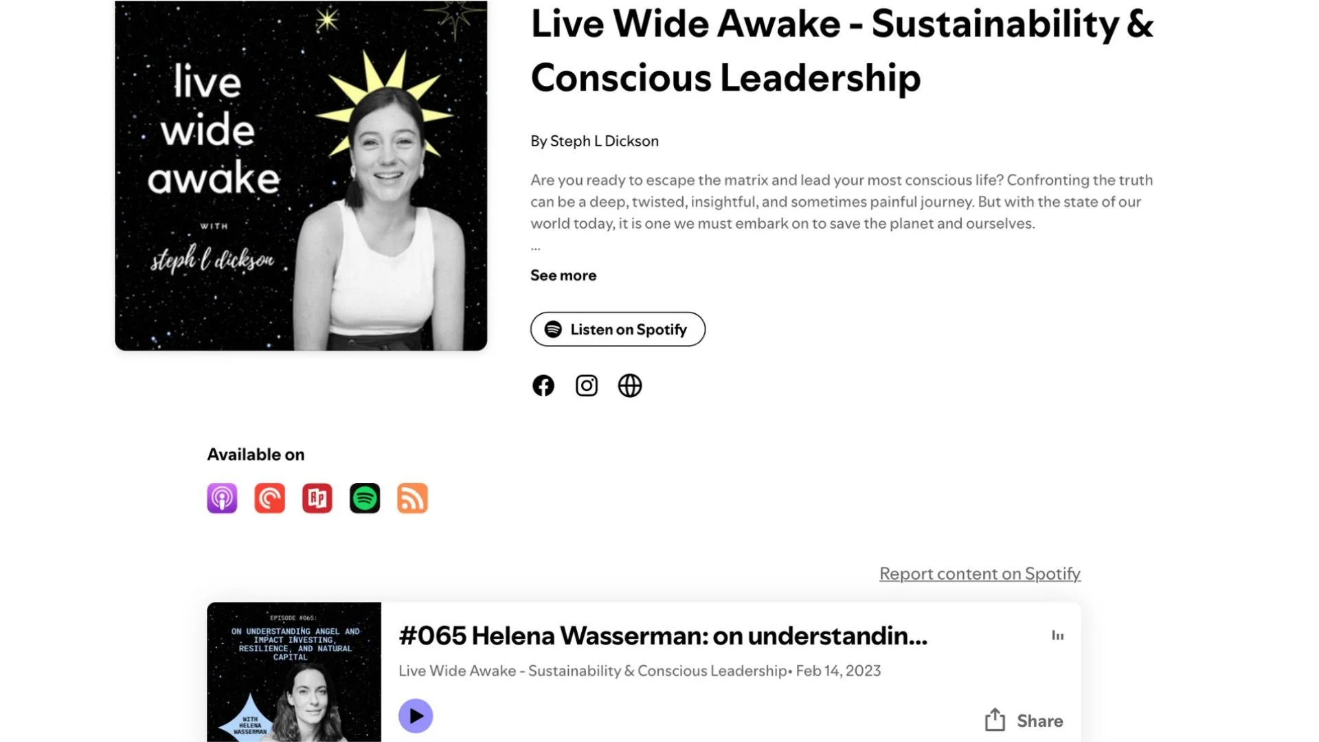1319x742 pixels.
Task: Click the author name Steph L Dickson
Action: (604, 141)
